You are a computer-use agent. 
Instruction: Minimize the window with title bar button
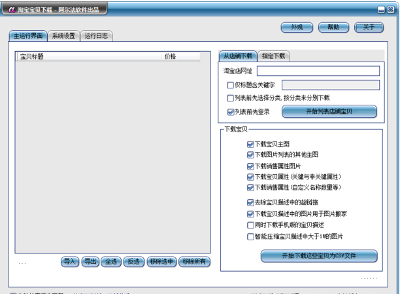click(x=381, y=10)
